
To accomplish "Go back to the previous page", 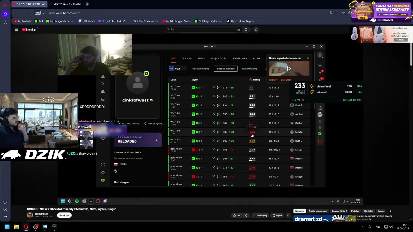I will tap(15, 13).
